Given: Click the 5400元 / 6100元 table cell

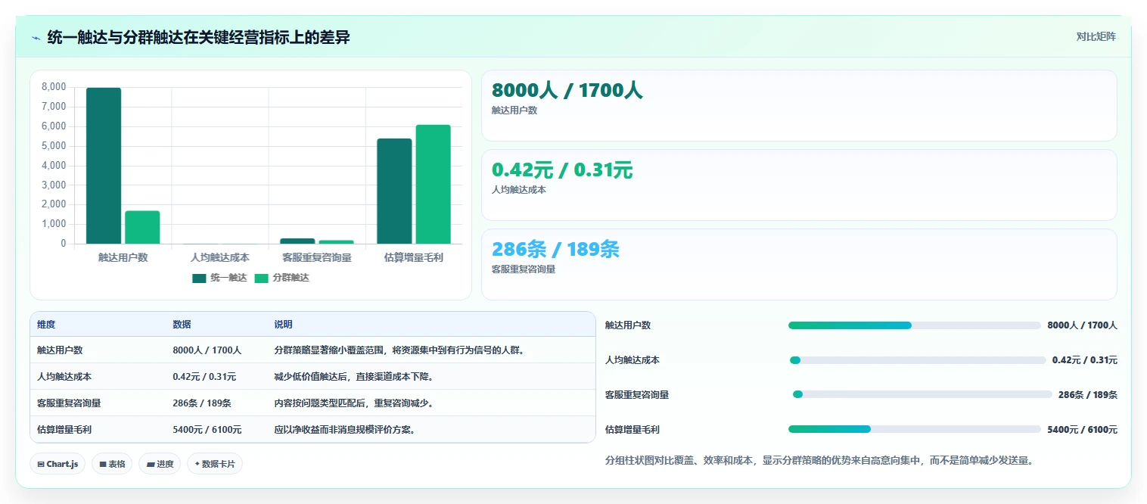Looking at the screenshot, I should point(207,429).
